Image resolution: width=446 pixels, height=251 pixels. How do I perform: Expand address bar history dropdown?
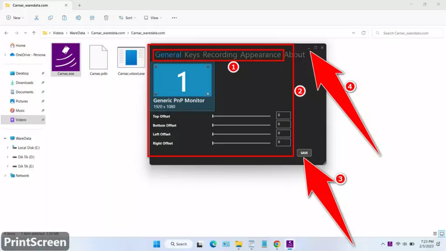[x=353, y=33]
